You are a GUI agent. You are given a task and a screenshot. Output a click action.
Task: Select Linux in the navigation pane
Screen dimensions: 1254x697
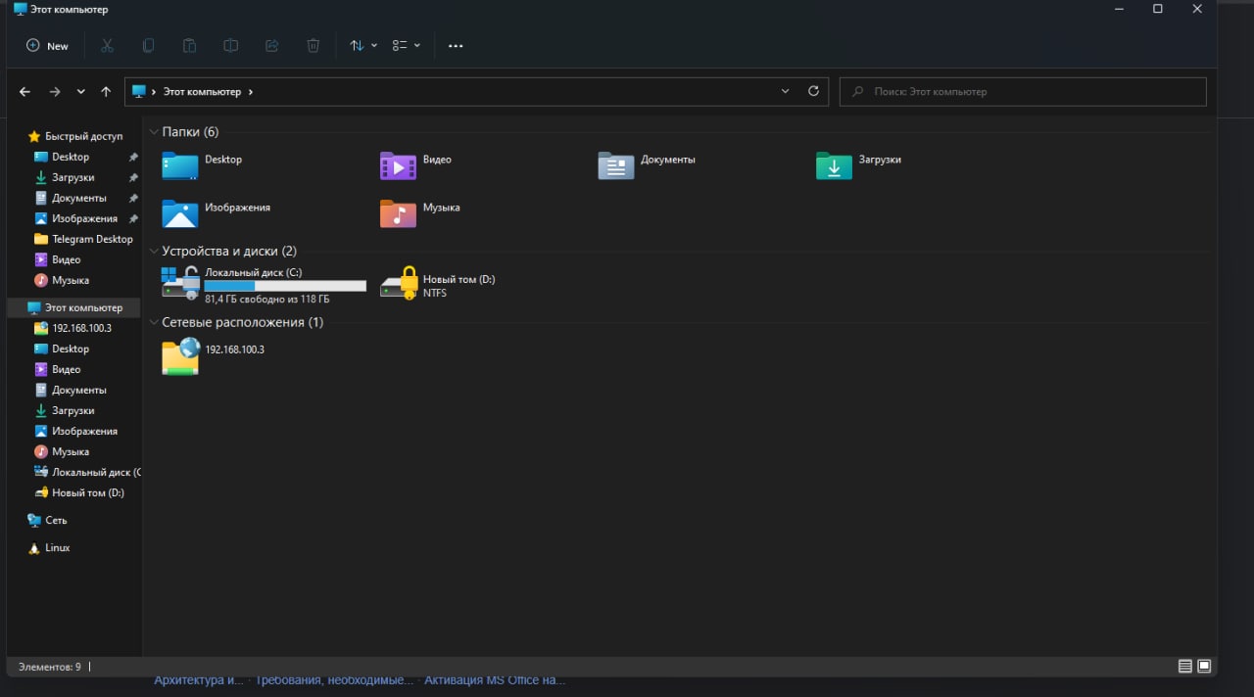click(x=57, y=547)
